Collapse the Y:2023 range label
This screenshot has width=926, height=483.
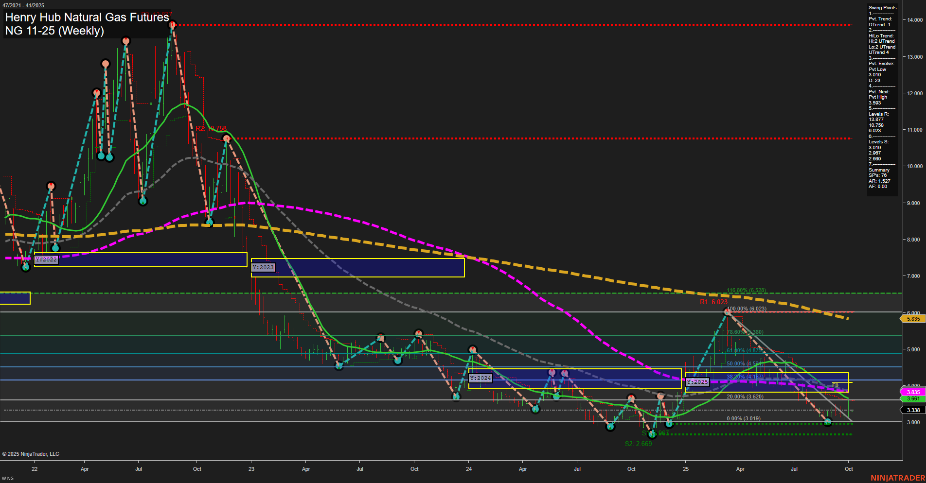click(x=263, y=267)
